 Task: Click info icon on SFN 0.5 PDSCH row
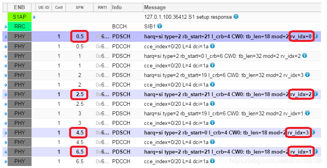pyautogui.click(x=316, y=36)
